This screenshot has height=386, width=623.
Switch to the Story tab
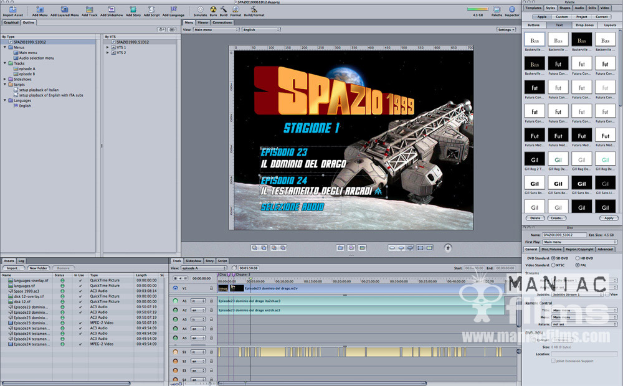click(x=209, y=261)
